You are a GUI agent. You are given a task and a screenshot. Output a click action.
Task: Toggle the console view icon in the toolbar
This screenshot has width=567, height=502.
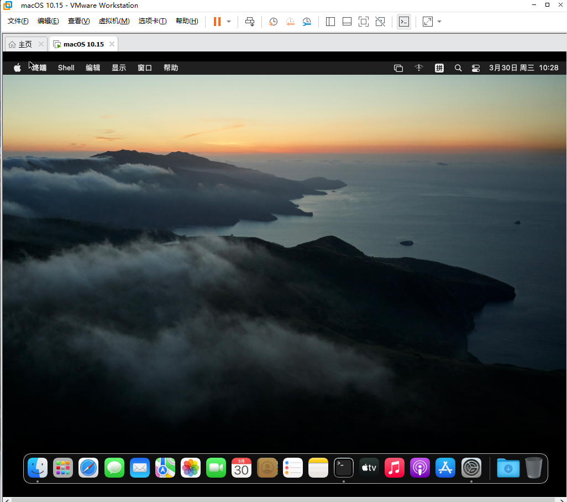[x=404, y=22]
